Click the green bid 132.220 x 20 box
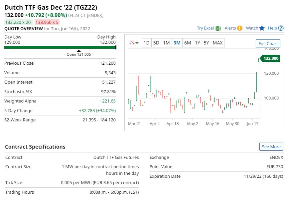The height and width of the screenshot is (200, 287). click(18, 22)
